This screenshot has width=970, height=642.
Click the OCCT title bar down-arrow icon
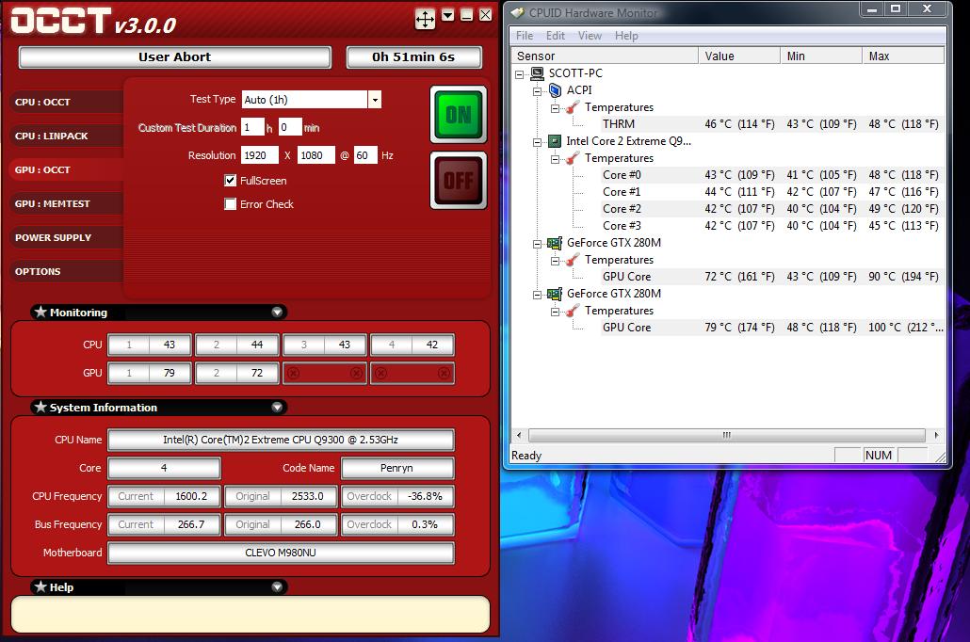tap(448, 15)
